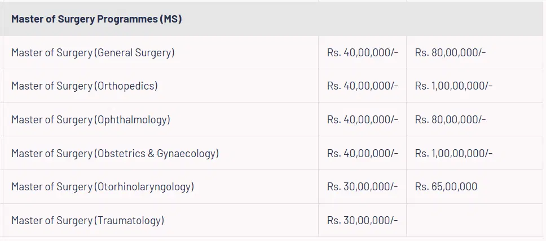Click Otorhinolaryngology's Rs. 30,00,000/- fee
The image size is (546, 241).
[x=363, y=186]
